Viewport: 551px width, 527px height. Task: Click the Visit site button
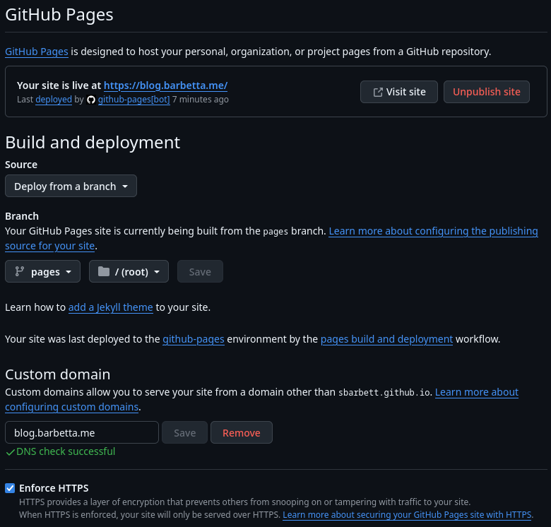pos(399,92)
